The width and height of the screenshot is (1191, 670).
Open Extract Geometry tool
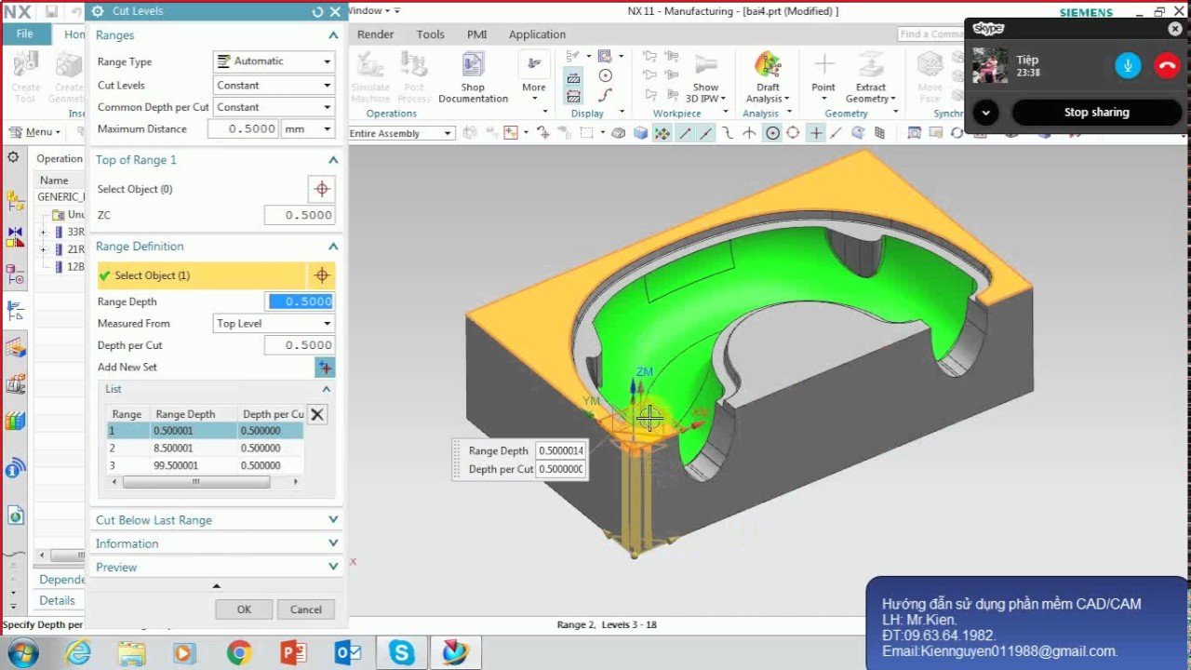[x=871, y=78]
